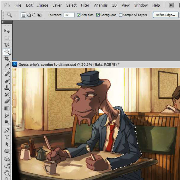Expand the toolbox with double-arrow button

coord(3,22)
